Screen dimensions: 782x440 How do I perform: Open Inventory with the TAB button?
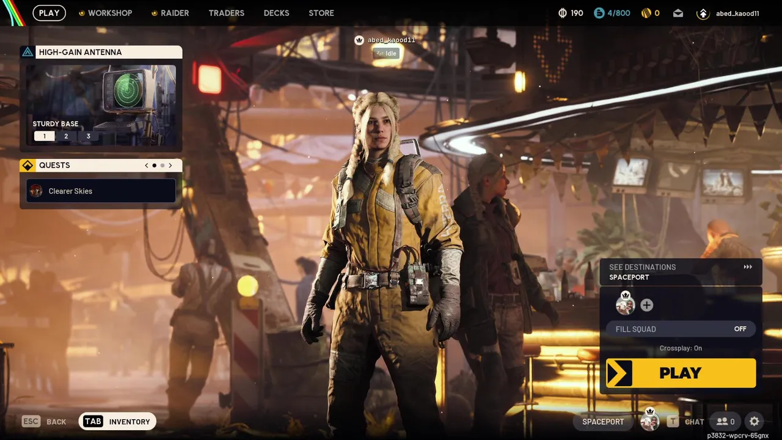tap(117, 422)
